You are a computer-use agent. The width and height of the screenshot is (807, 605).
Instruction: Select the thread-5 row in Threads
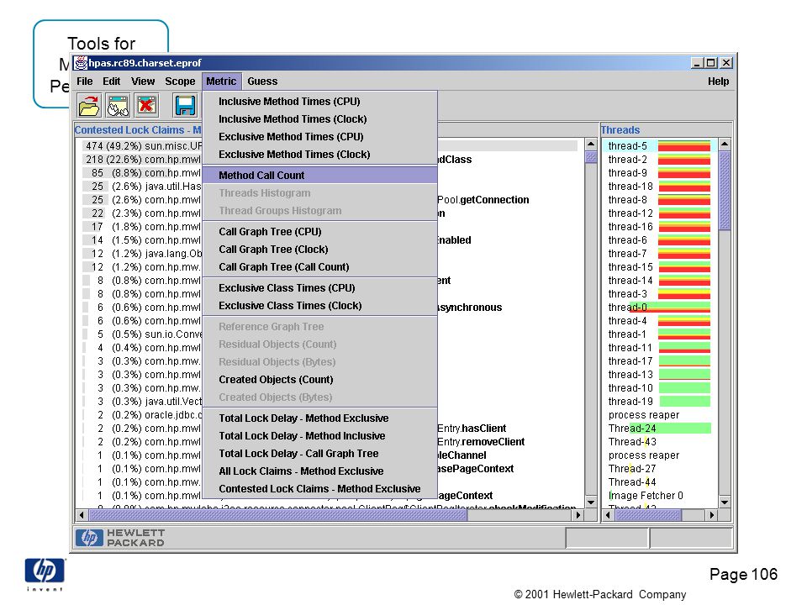[x=660, y=146]
